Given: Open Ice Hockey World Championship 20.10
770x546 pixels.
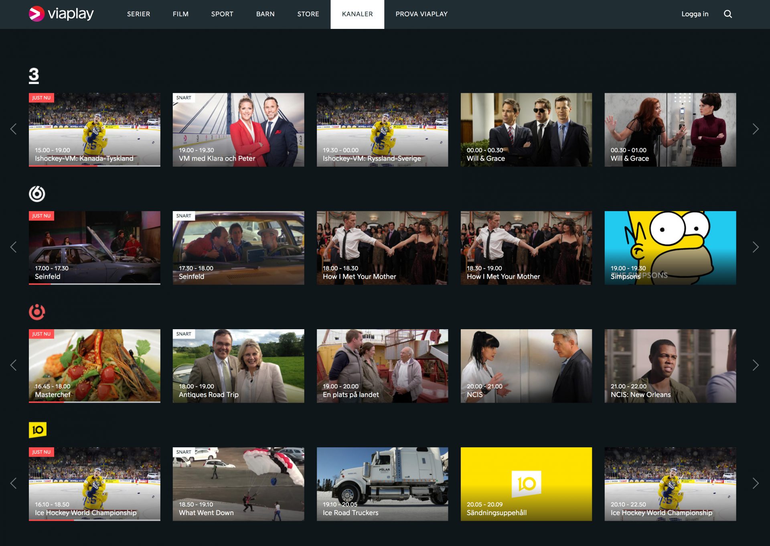Looking at the screenshot, I should pos(671,484).
